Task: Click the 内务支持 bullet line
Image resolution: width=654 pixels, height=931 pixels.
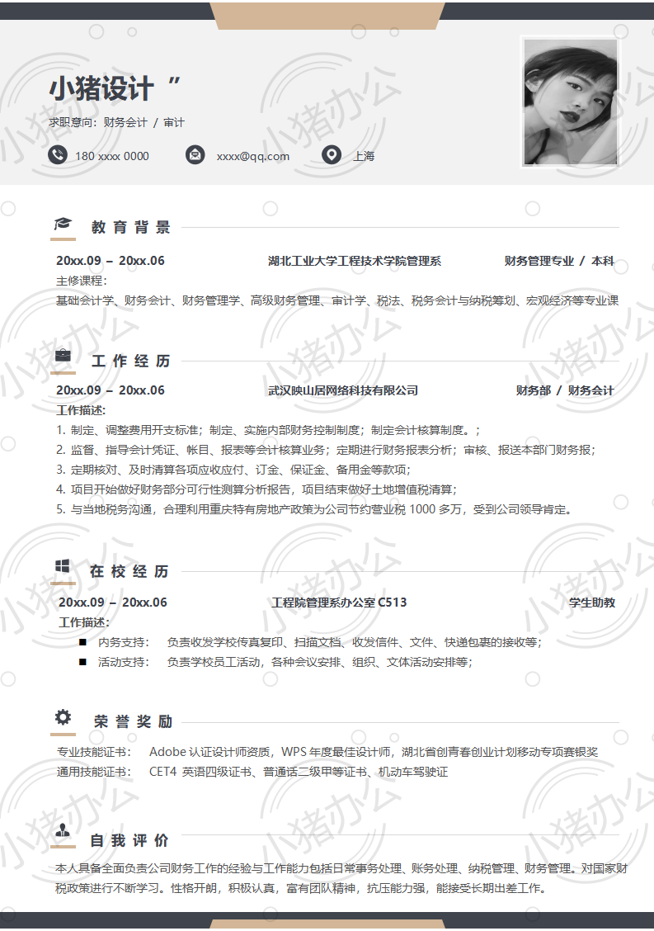Action: 311,642
